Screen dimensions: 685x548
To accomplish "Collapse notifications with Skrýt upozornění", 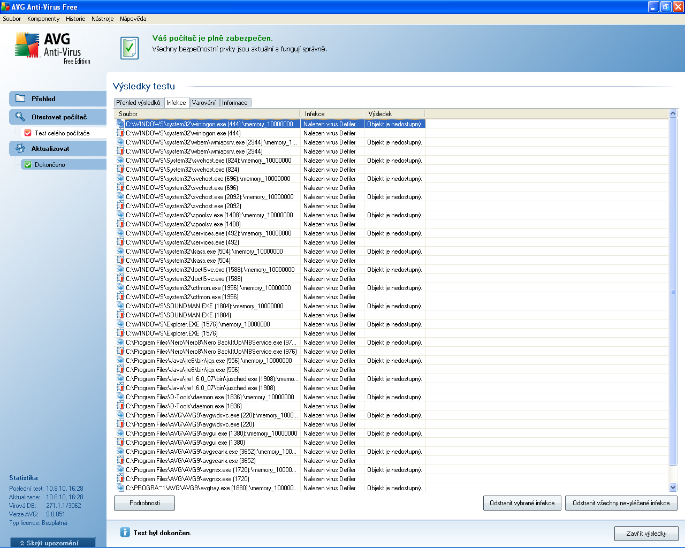I will (x=52, y=543).
